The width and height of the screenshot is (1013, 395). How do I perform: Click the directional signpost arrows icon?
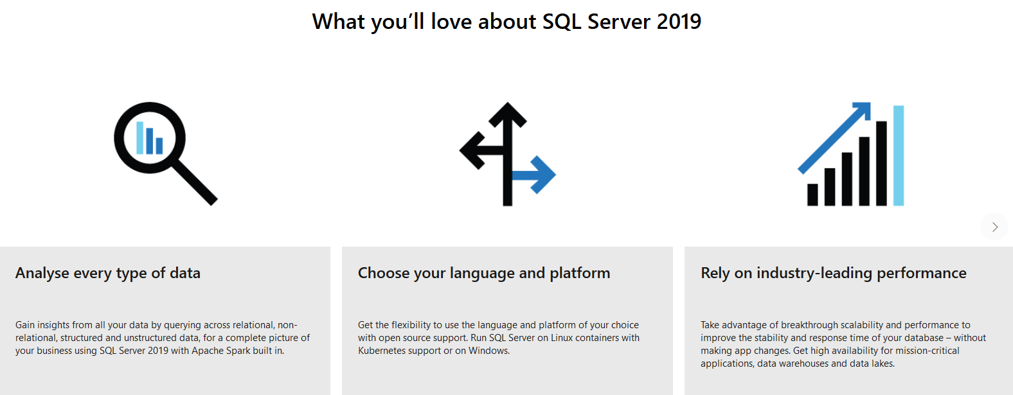(x=507, y=154)
